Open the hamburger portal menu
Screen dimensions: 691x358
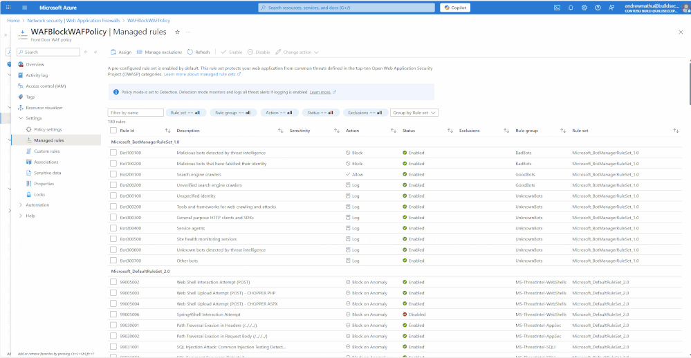pos(25,8)
